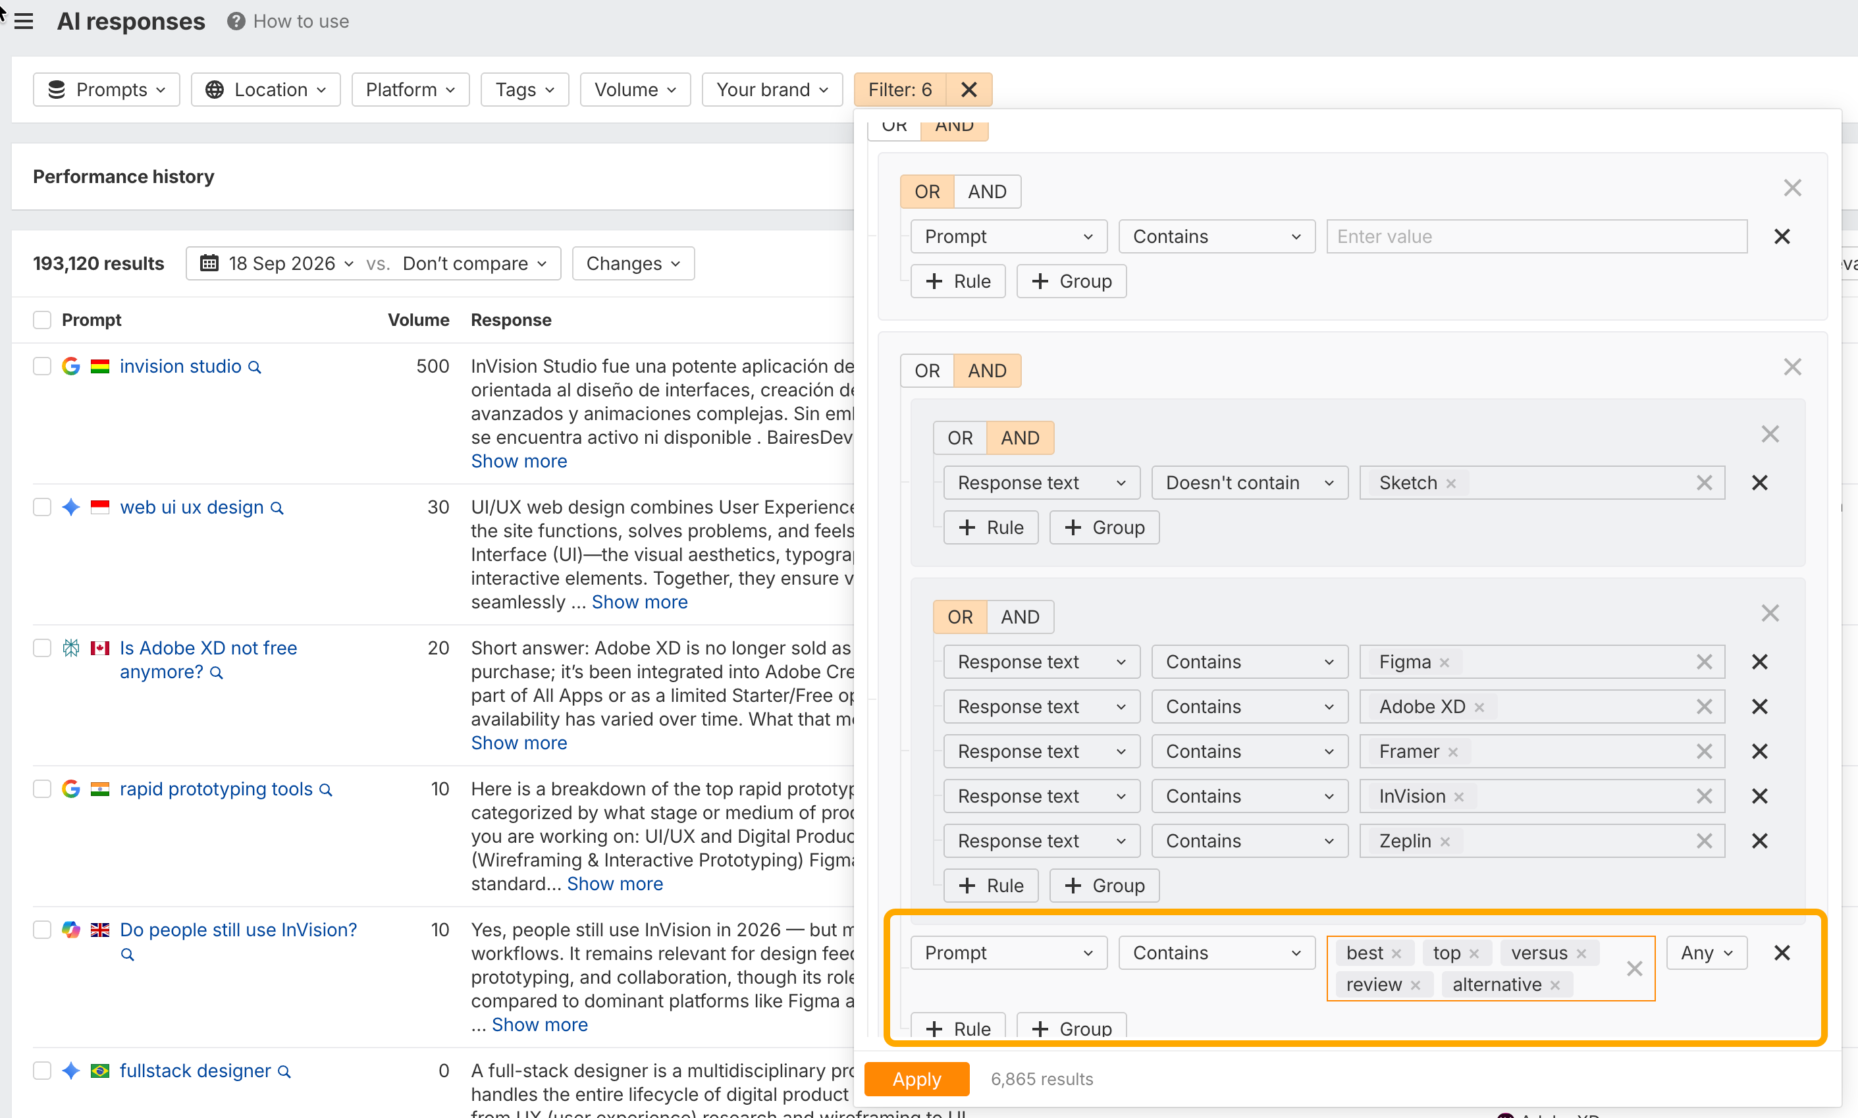Screen dimensions: 1858x1118
Task: Clear all filters with Filter: 6 X icon
Action: 969,90
